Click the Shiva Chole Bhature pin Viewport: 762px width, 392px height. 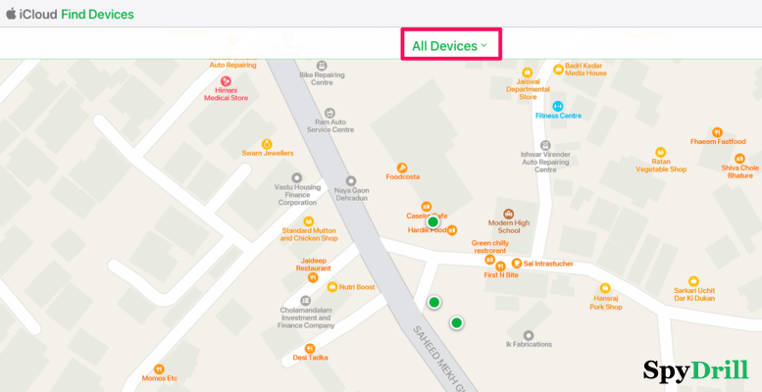point(739,159)
